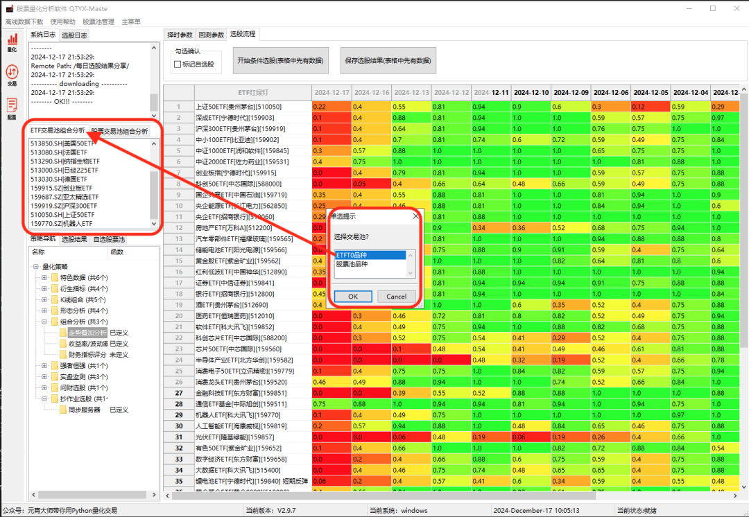Screen dimensions: 749x517
Task: Switch to the 股票交易池组合分析 tab
Action: coord(119,131)
